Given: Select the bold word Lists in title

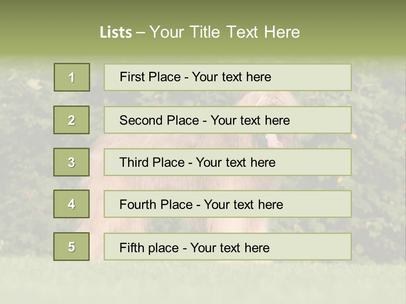Looking at the screenshot, I should click(116, 32).
